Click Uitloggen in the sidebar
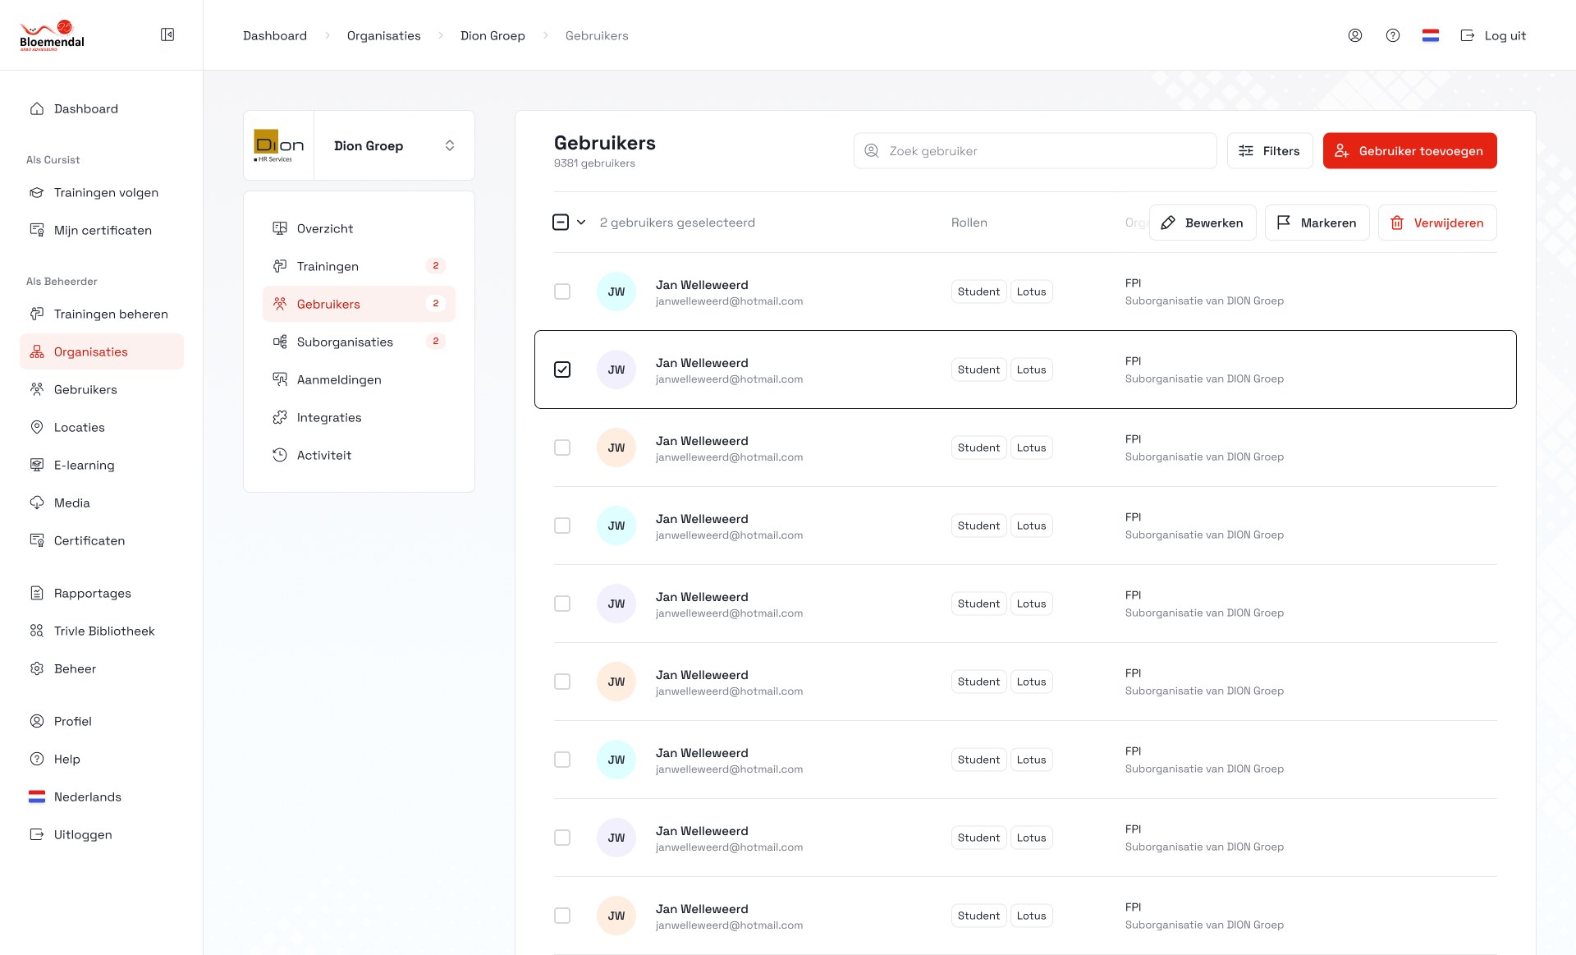The image size is (1576, 955). (102, 834)
